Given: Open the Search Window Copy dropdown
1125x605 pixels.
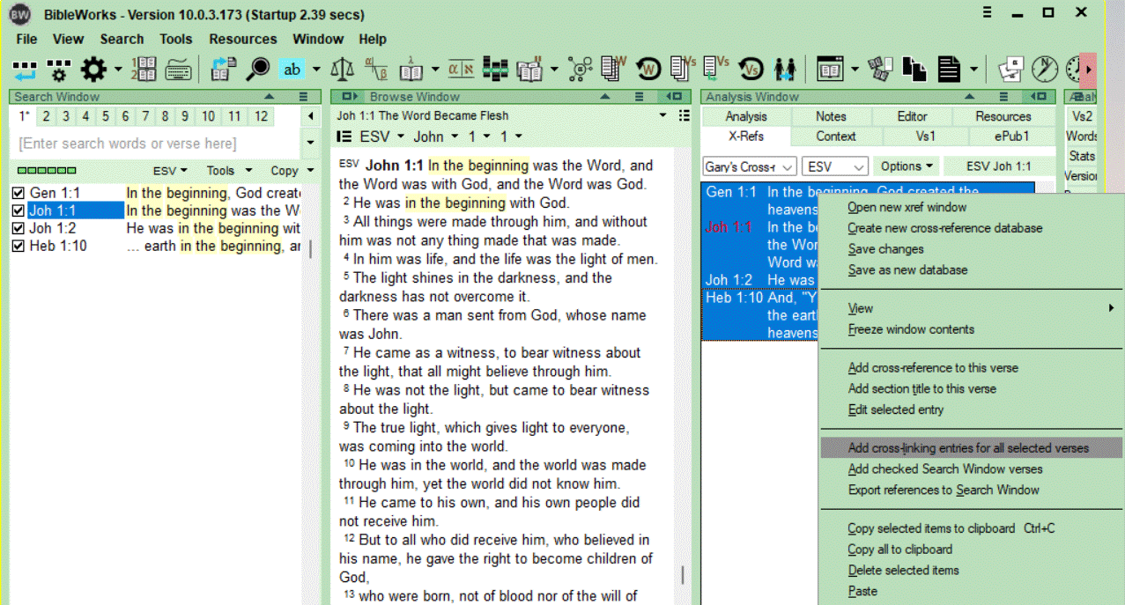Looking at the screenshot, I should coord(292,171).
